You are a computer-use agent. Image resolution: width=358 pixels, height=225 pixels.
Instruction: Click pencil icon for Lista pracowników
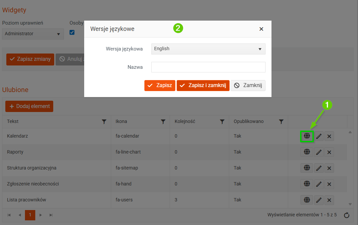[319, 200]
